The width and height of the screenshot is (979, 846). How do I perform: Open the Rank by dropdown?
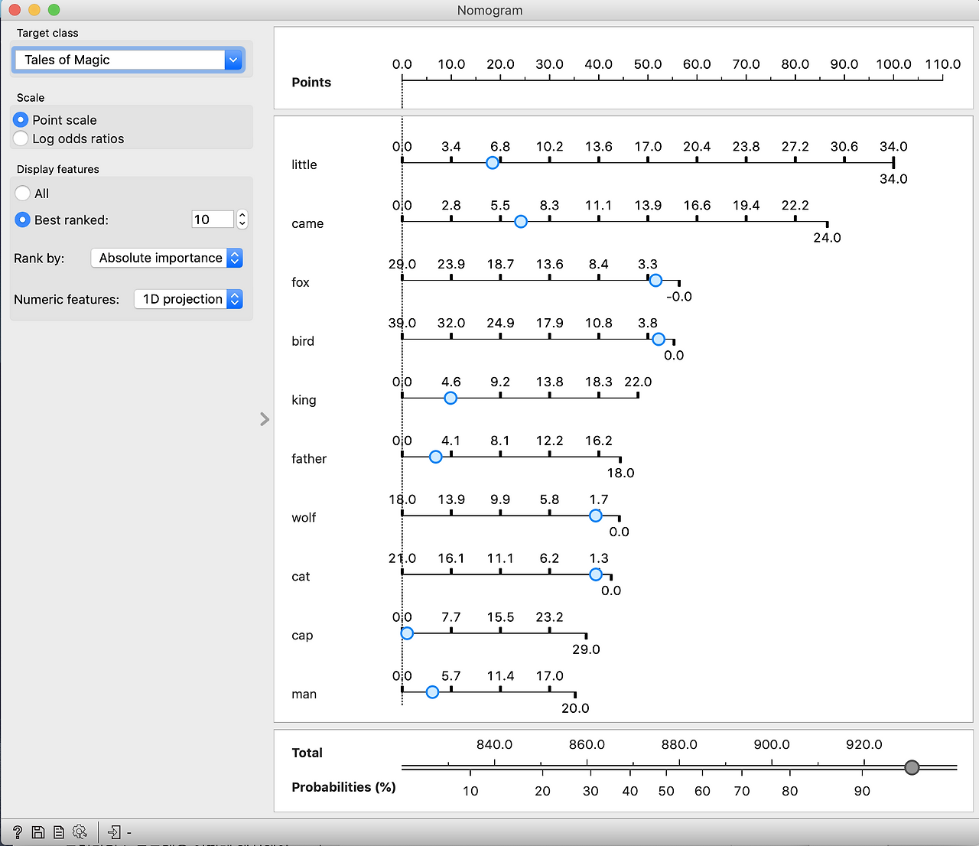click(167, 258)
